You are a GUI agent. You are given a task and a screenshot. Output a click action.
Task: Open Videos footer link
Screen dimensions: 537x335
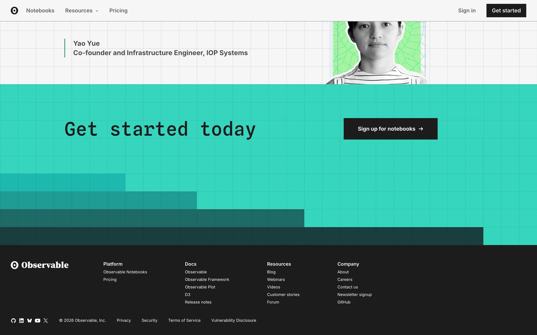click(x=274, y=287)
